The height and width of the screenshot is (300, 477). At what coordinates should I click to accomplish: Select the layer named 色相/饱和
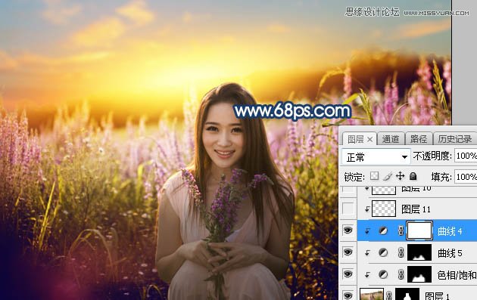457,275
